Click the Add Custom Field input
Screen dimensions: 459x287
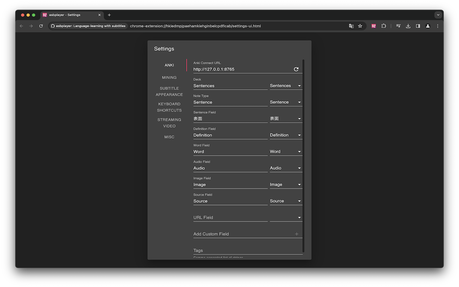(x=242, y=234)
